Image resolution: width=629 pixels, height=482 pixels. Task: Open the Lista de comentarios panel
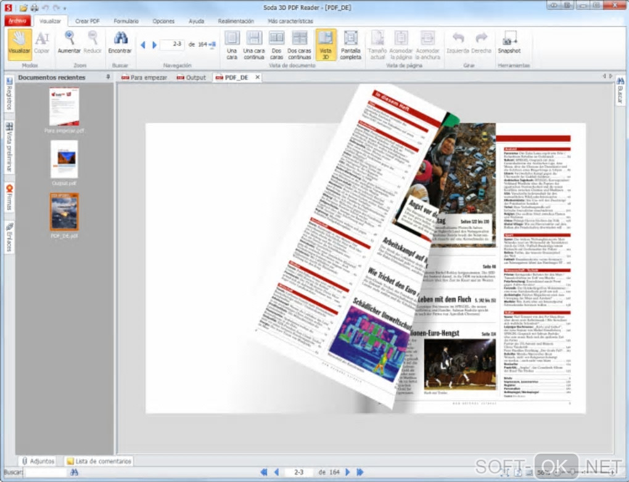click(x=99, y=461)
